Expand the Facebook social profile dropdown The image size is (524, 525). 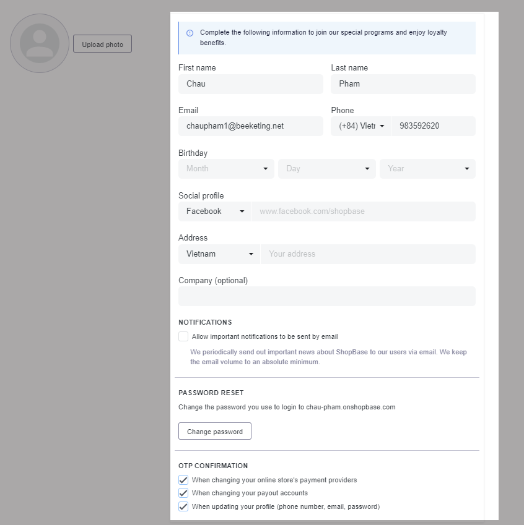click(x=214, y=211)
